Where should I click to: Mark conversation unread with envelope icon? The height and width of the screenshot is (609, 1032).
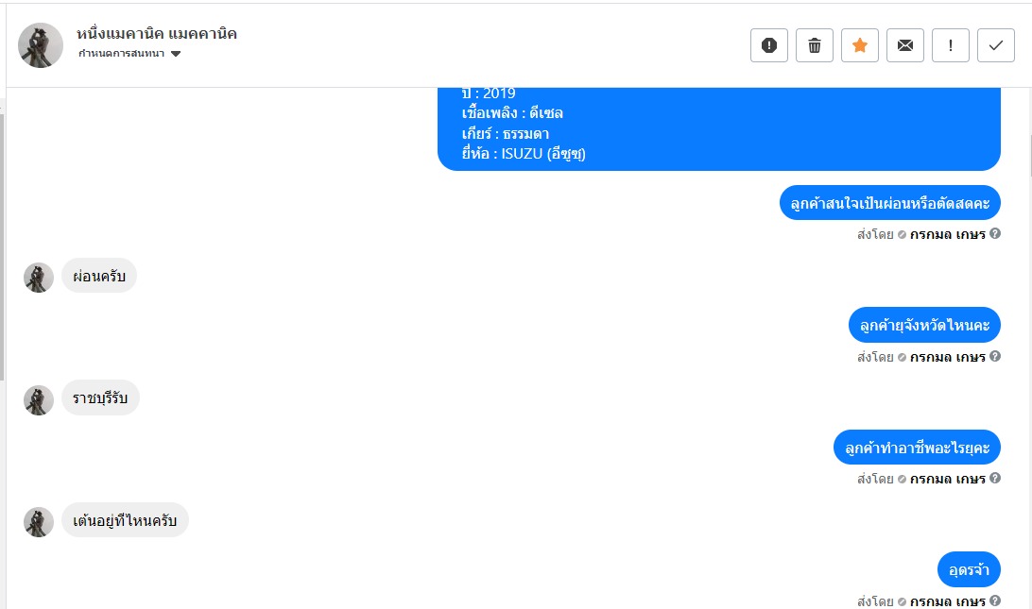pyautogui.click(x=905, y=45)
